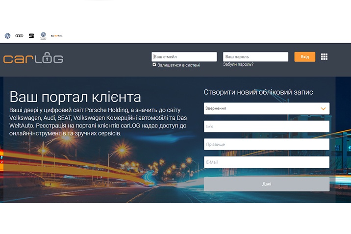
Task: Click Volkswagen Commercial Vehicles logo
Action: 43,36
